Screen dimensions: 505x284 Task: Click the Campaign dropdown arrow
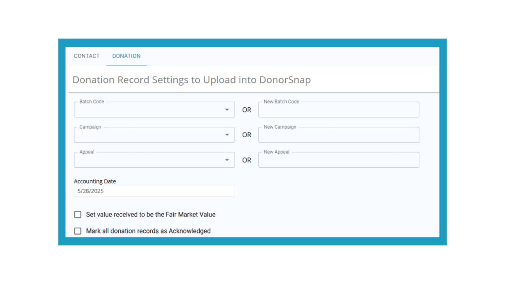click(227, 135)
